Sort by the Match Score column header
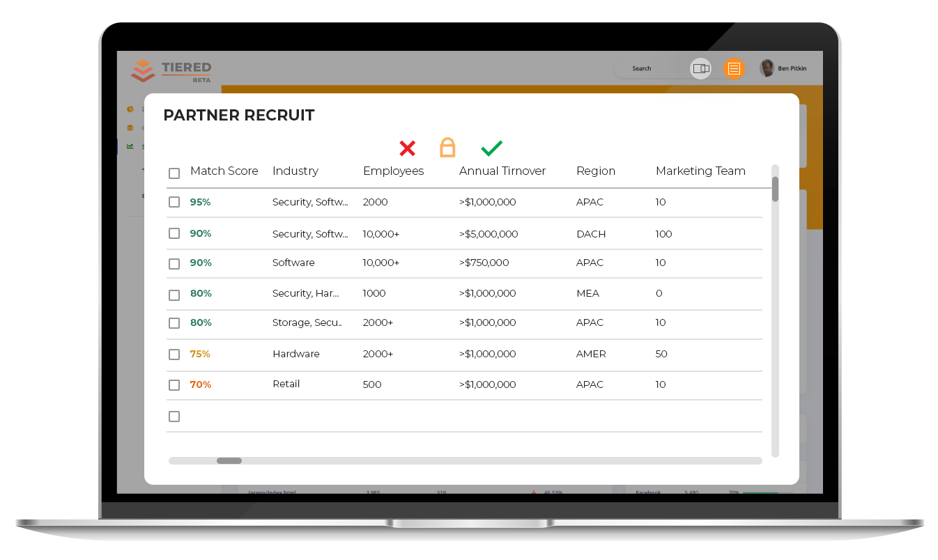Viewport: 938px width, 560px height. pos(224,171)
